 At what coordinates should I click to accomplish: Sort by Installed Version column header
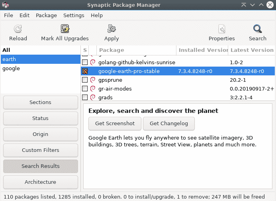tap(202, 50)
